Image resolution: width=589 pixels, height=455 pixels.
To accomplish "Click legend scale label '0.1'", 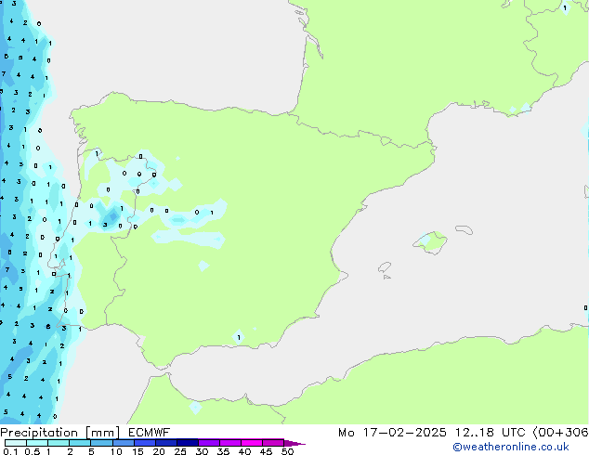I will (10, 451).
